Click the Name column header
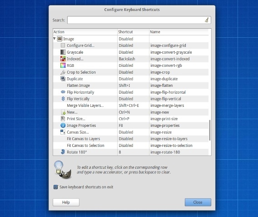The width and height of the screenshot is (258, 217). tap(179, 32)
